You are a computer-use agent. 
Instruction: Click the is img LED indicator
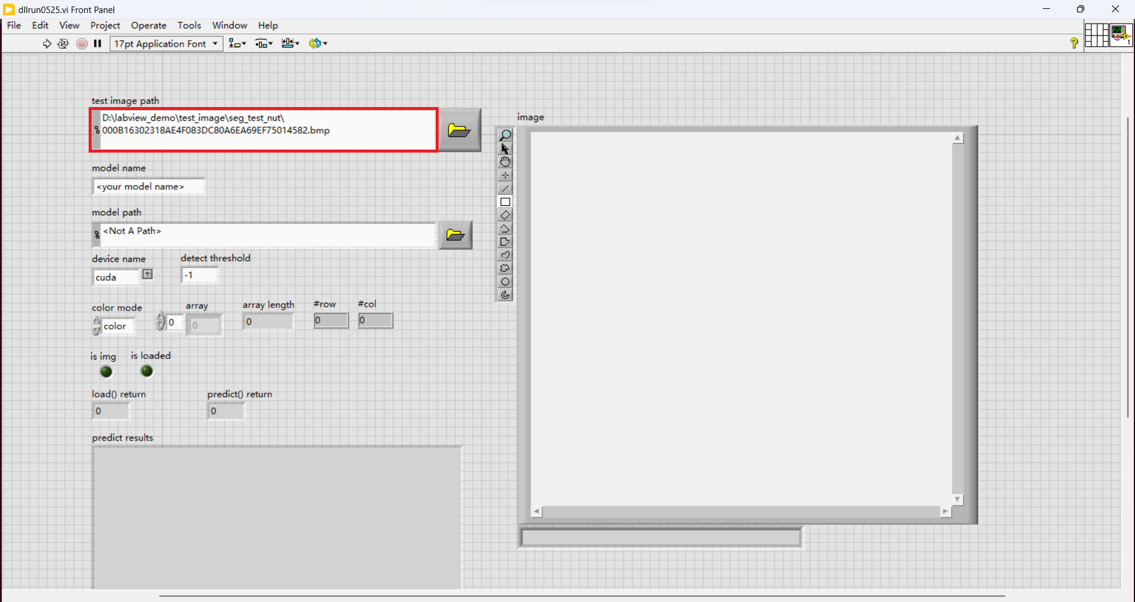[x=106, y=372]
